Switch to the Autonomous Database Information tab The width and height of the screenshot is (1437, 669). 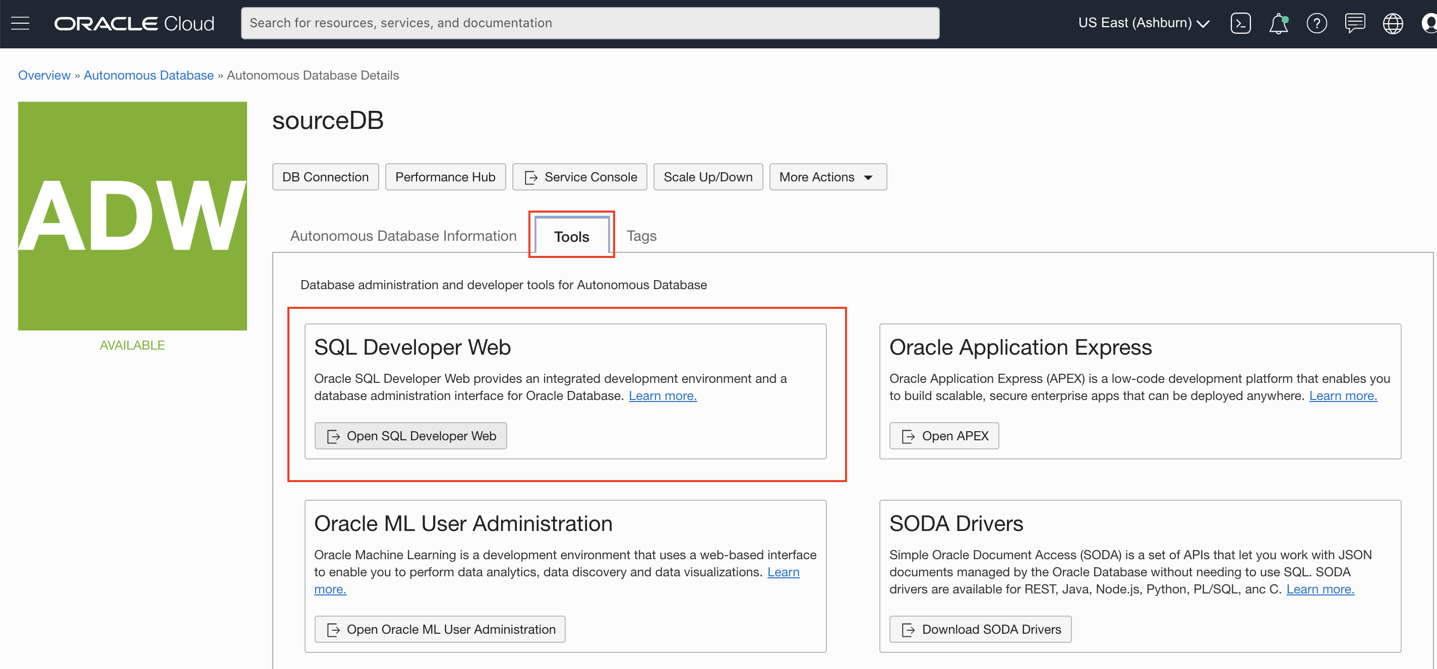tap(403, 236)
